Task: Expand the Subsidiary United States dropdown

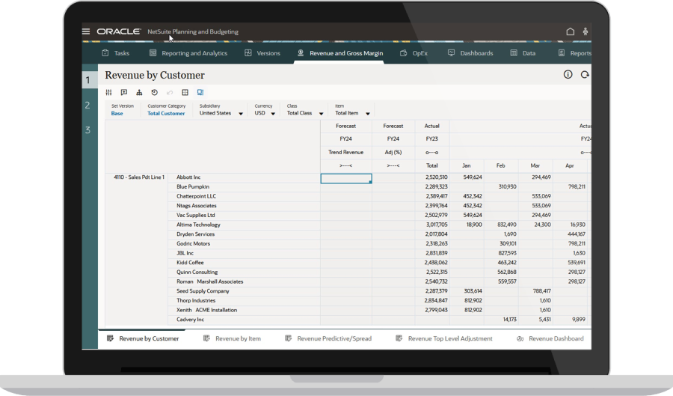Action: [x=241, y=114]
